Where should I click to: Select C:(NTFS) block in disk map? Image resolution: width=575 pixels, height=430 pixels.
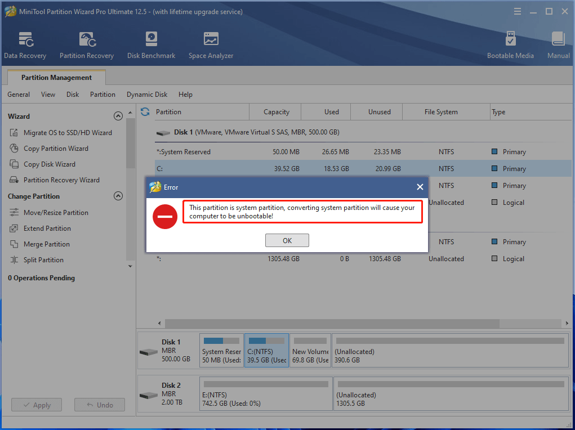point(266,350)
